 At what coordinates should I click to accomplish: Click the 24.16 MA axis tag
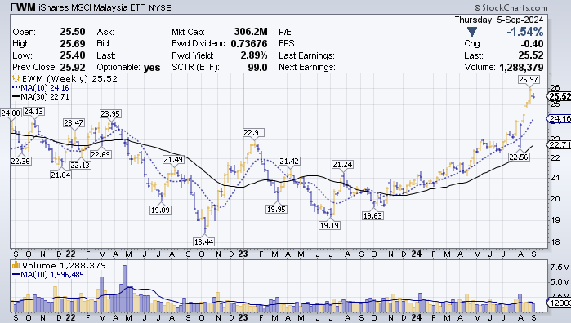point(559,118)
